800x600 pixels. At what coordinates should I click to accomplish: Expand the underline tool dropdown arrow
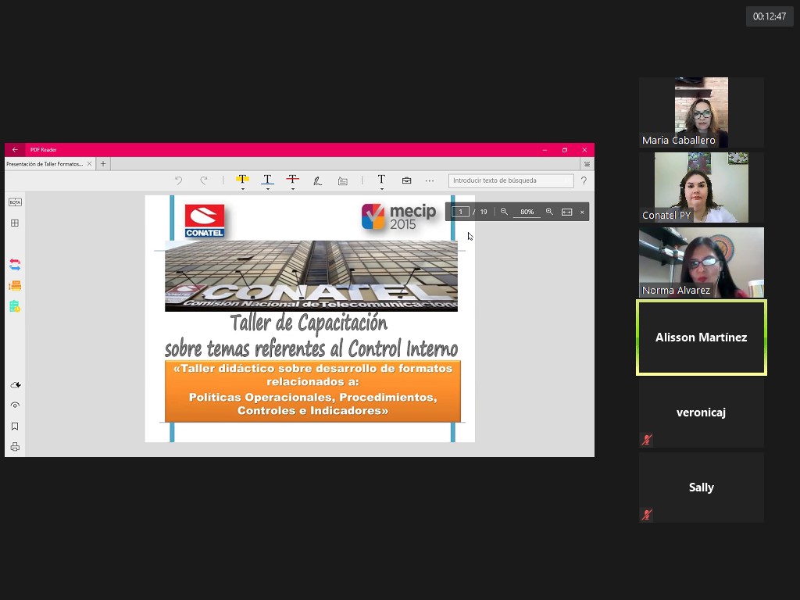268,189
